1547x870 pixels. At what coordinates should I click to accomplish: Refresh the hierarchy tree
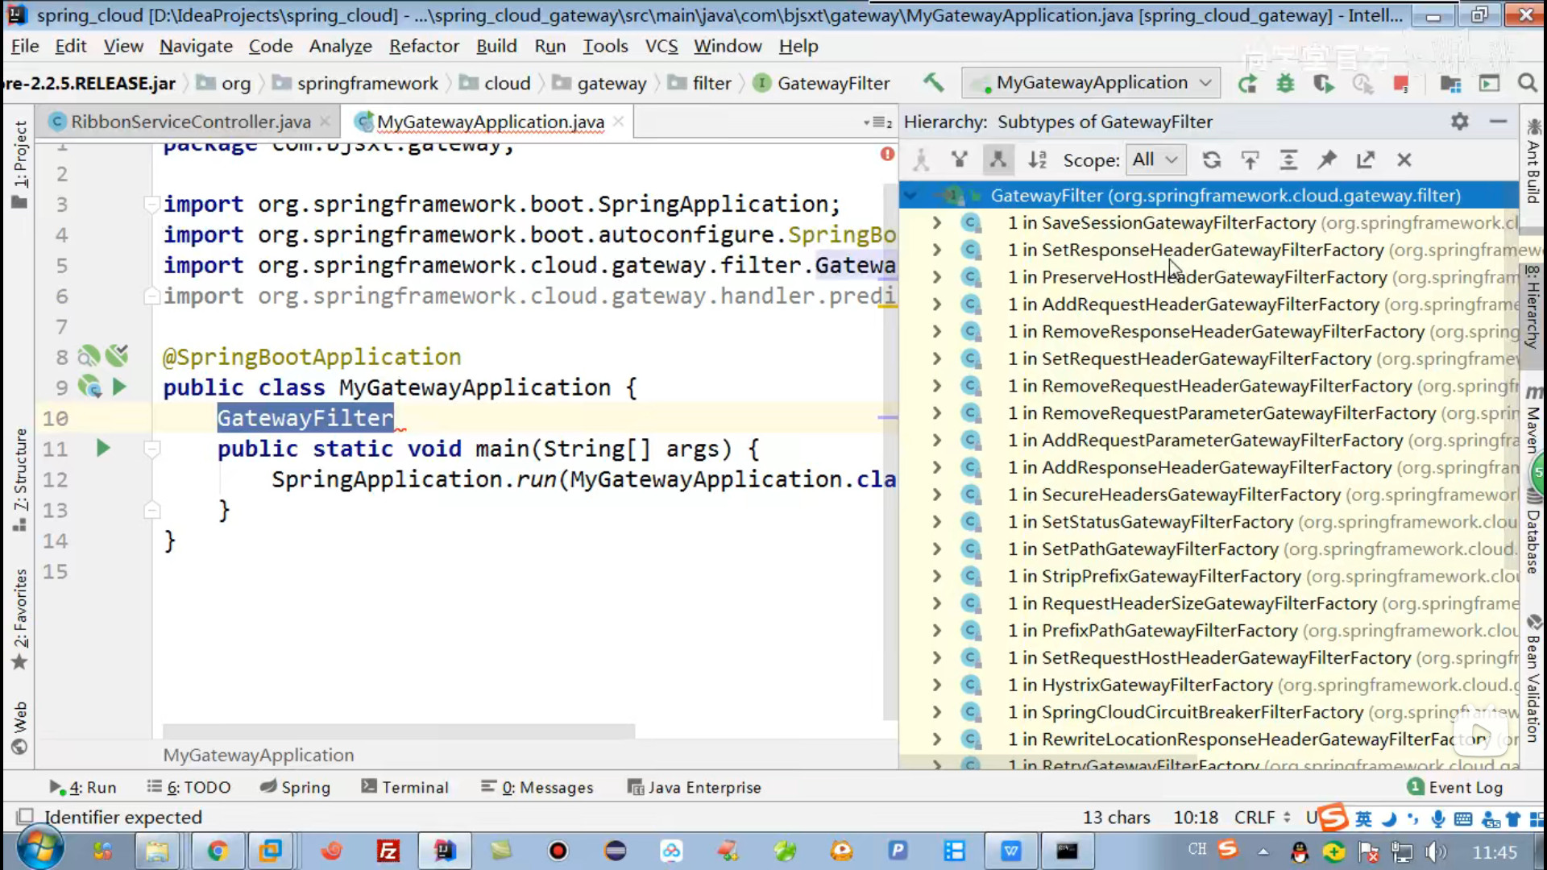1211,160
